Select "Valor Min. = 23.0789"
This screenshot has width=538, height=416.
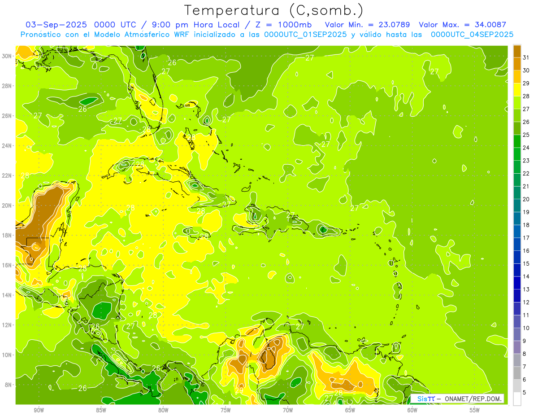(x=368, y=25)
